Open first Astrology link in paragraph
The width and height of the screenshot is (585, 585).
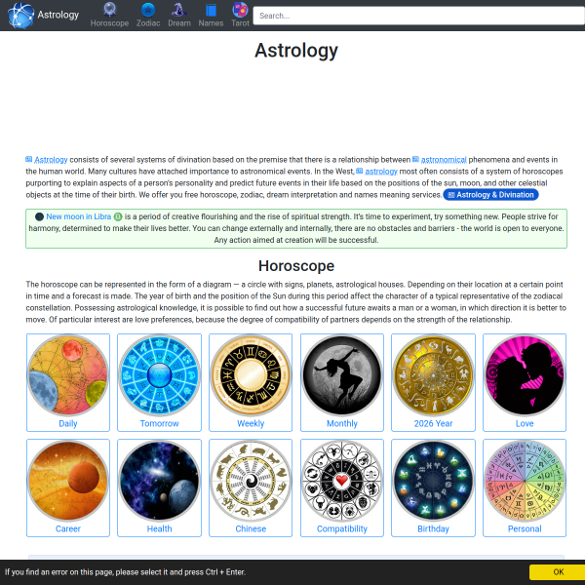coord(51,160)
